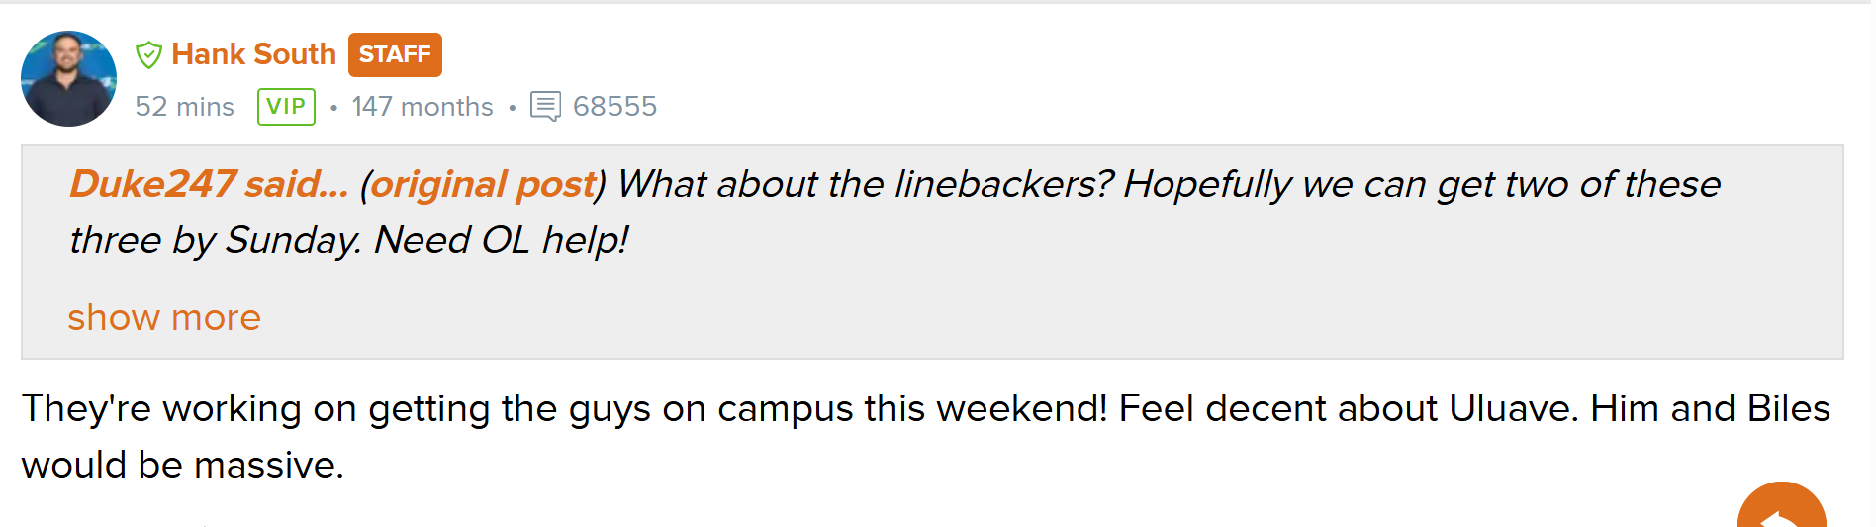This screenshot has height=527, width=1876.
Task: Follow the original post link
Action: [x=483, y=184]
